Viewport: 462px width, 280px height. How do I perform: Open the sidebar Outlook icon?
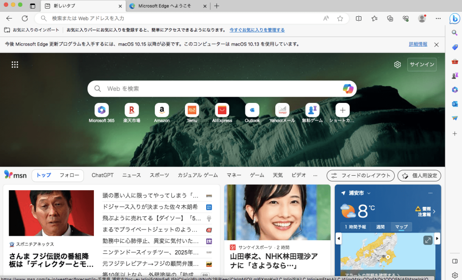point(455,104)
